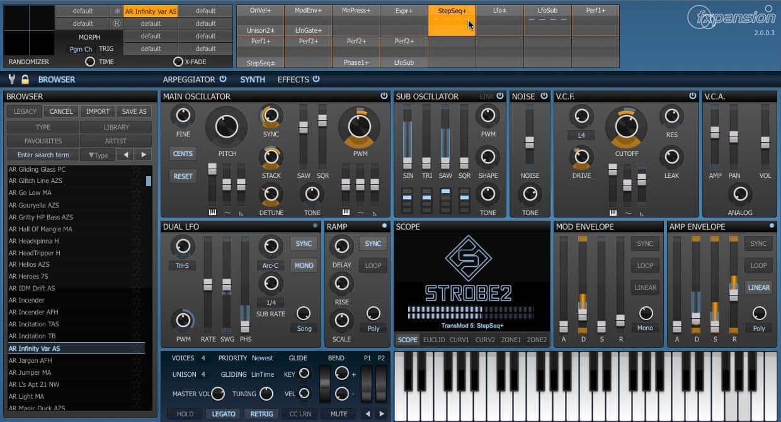Click the fxpansion logo
The height and width of the screenshot is (422, 781).
[x=731, y=18]
